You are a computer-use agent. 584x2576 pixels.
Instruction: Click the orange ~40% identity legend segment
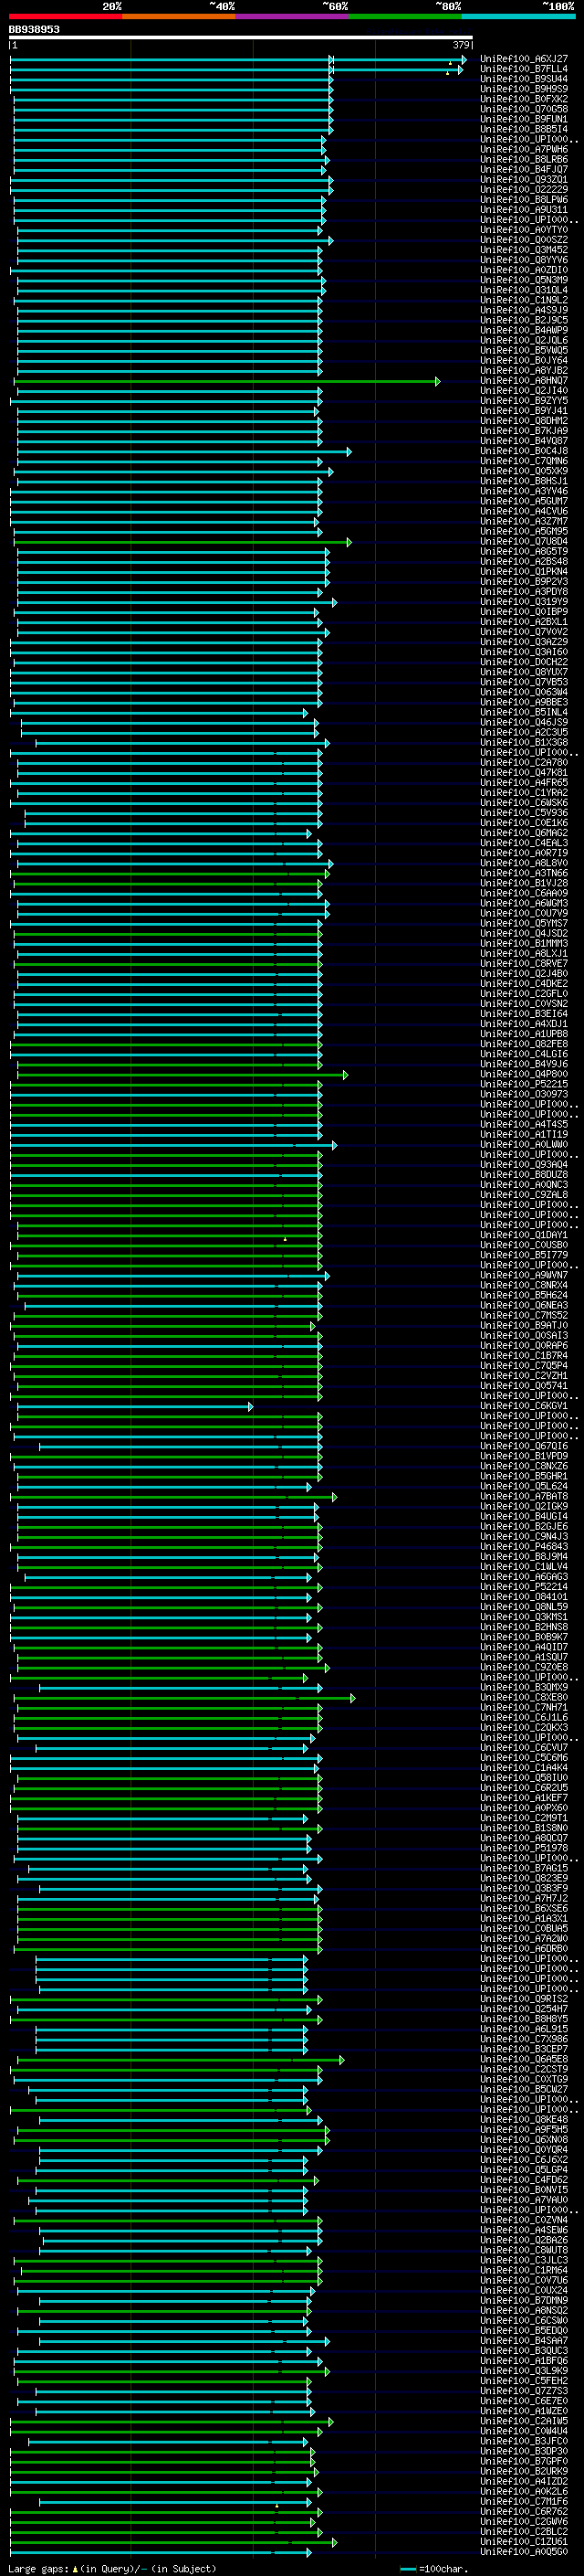(179, 16)
